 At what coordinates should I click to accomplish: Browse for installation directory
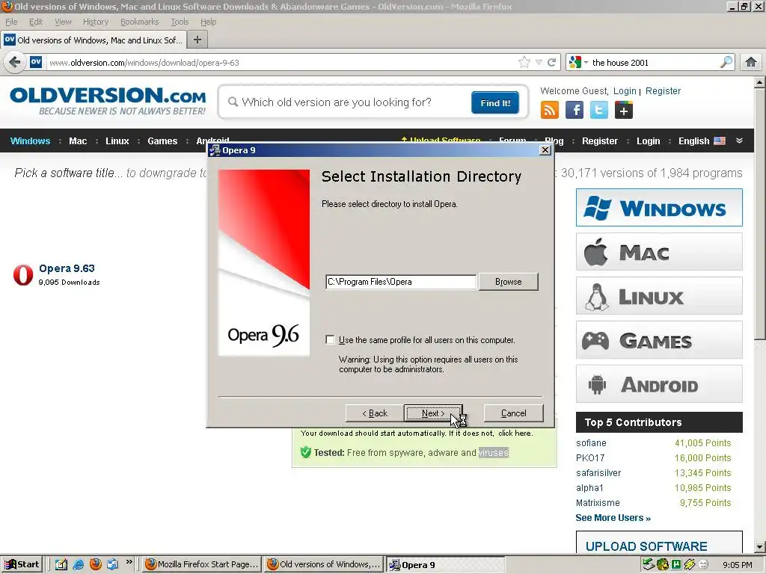coord(509,282)
